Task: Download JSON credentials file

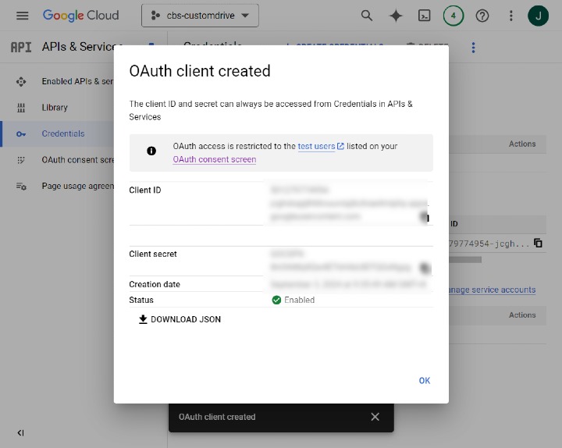Action: pyautogui.click(x=180, y=319)
